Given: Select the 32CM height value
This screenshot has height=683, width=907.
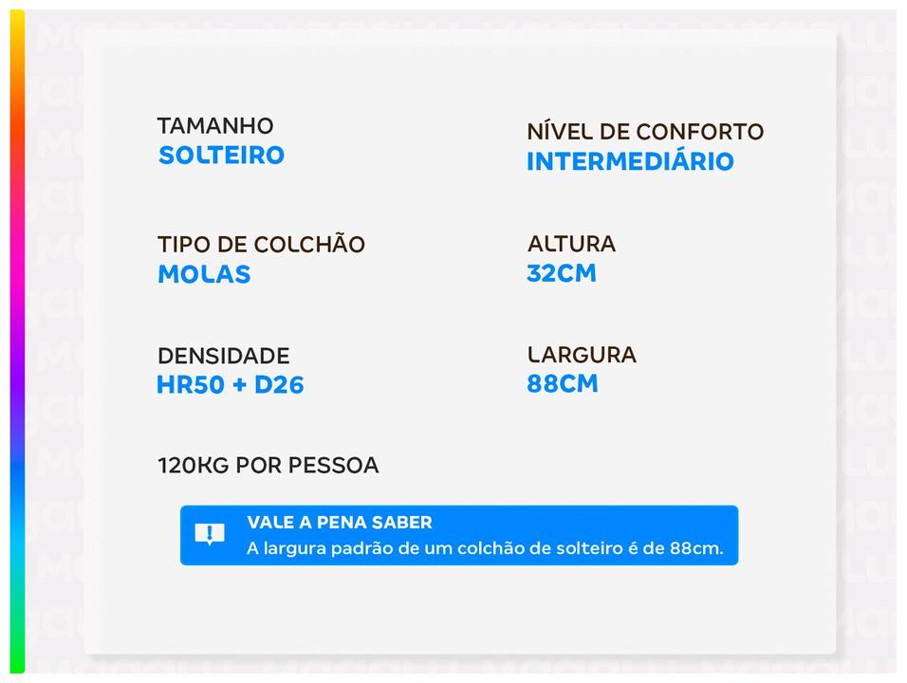Looking at the screenshot, I should (x=562, y=273).
